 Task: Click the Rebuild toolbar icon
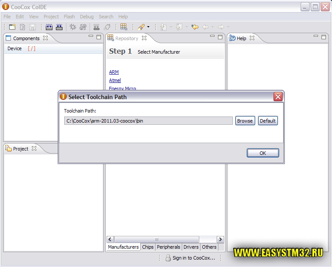59,27
